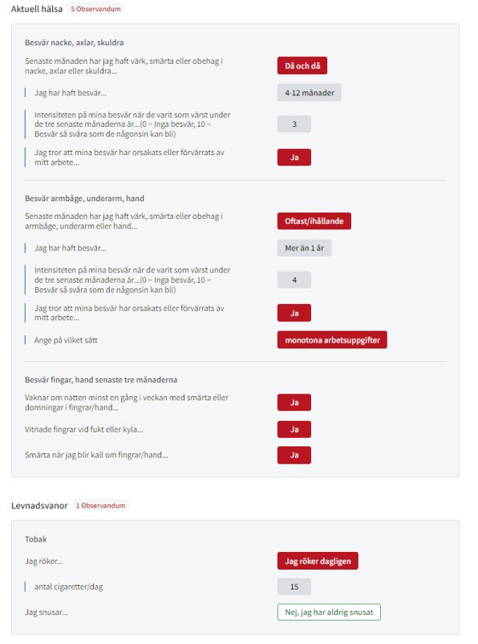Select the 'Nej, jag har aldrig snusat' answer
478x644 pixels.
[329, 612]
